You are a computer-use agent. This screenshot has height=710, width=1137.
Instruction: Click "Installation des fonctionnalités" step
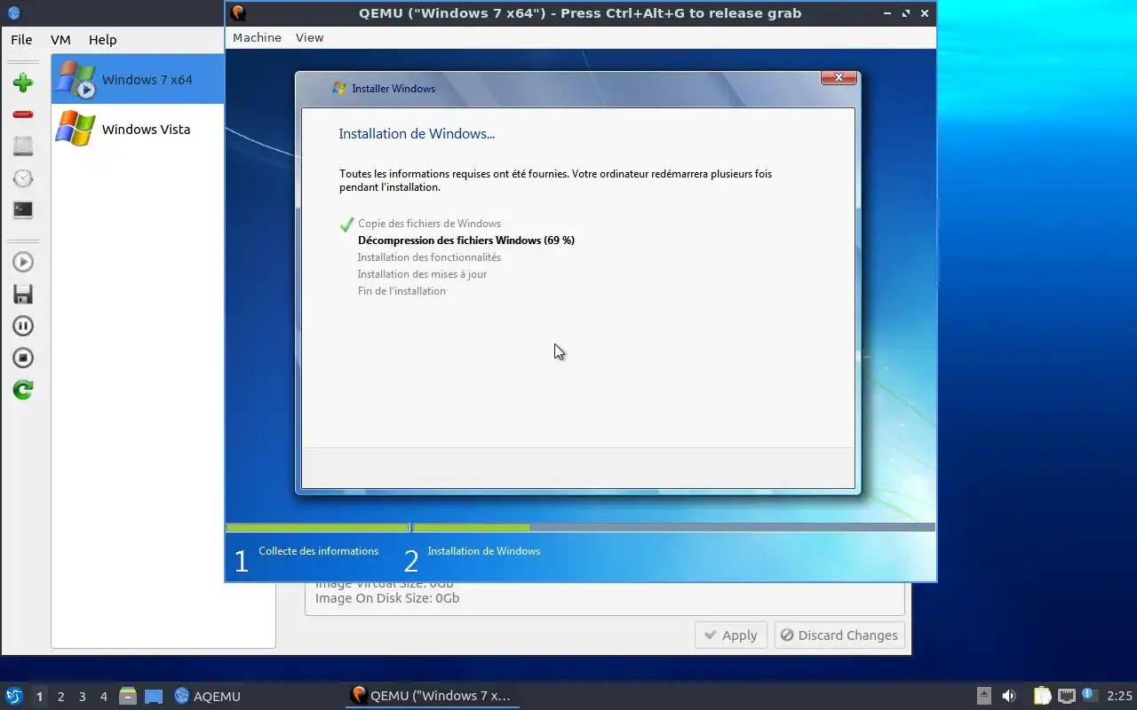[x=429, y=257]
